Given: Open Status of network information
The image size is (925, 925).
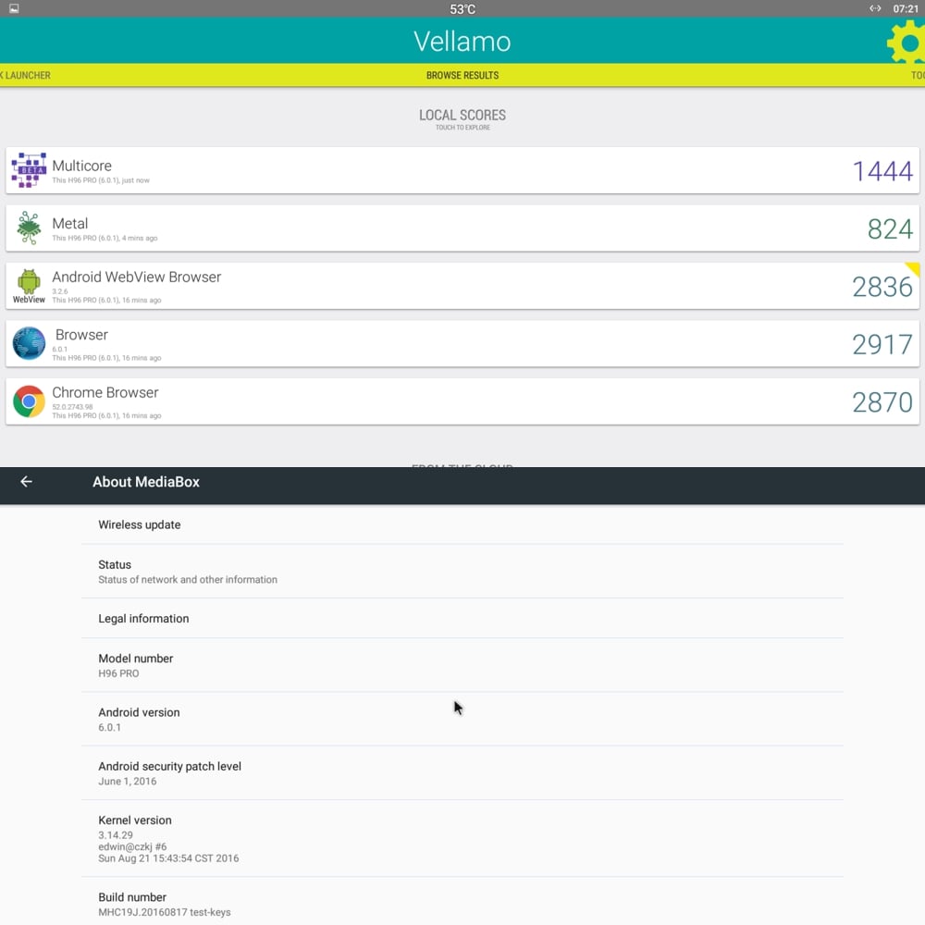Looking at the screenshot, I should point(462,571).
